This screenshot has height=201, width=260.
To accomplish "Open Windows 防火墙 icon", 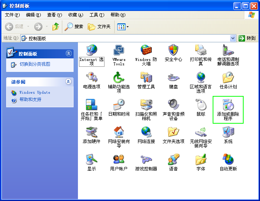I will pos(146,50).
